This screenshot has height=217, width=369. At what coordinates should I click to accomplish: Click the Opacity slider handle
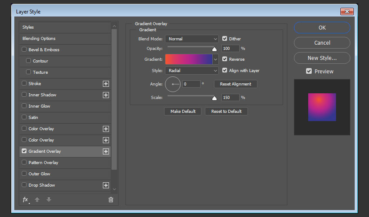click(214, 49)
